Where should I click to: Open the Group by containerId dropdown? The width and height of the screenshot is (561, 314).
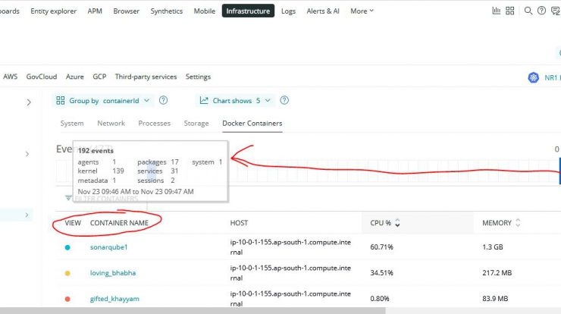pyautogui.click(x=103, y=101)
